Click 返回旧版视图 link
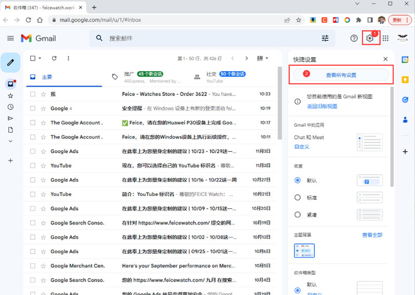 (322, 106)
